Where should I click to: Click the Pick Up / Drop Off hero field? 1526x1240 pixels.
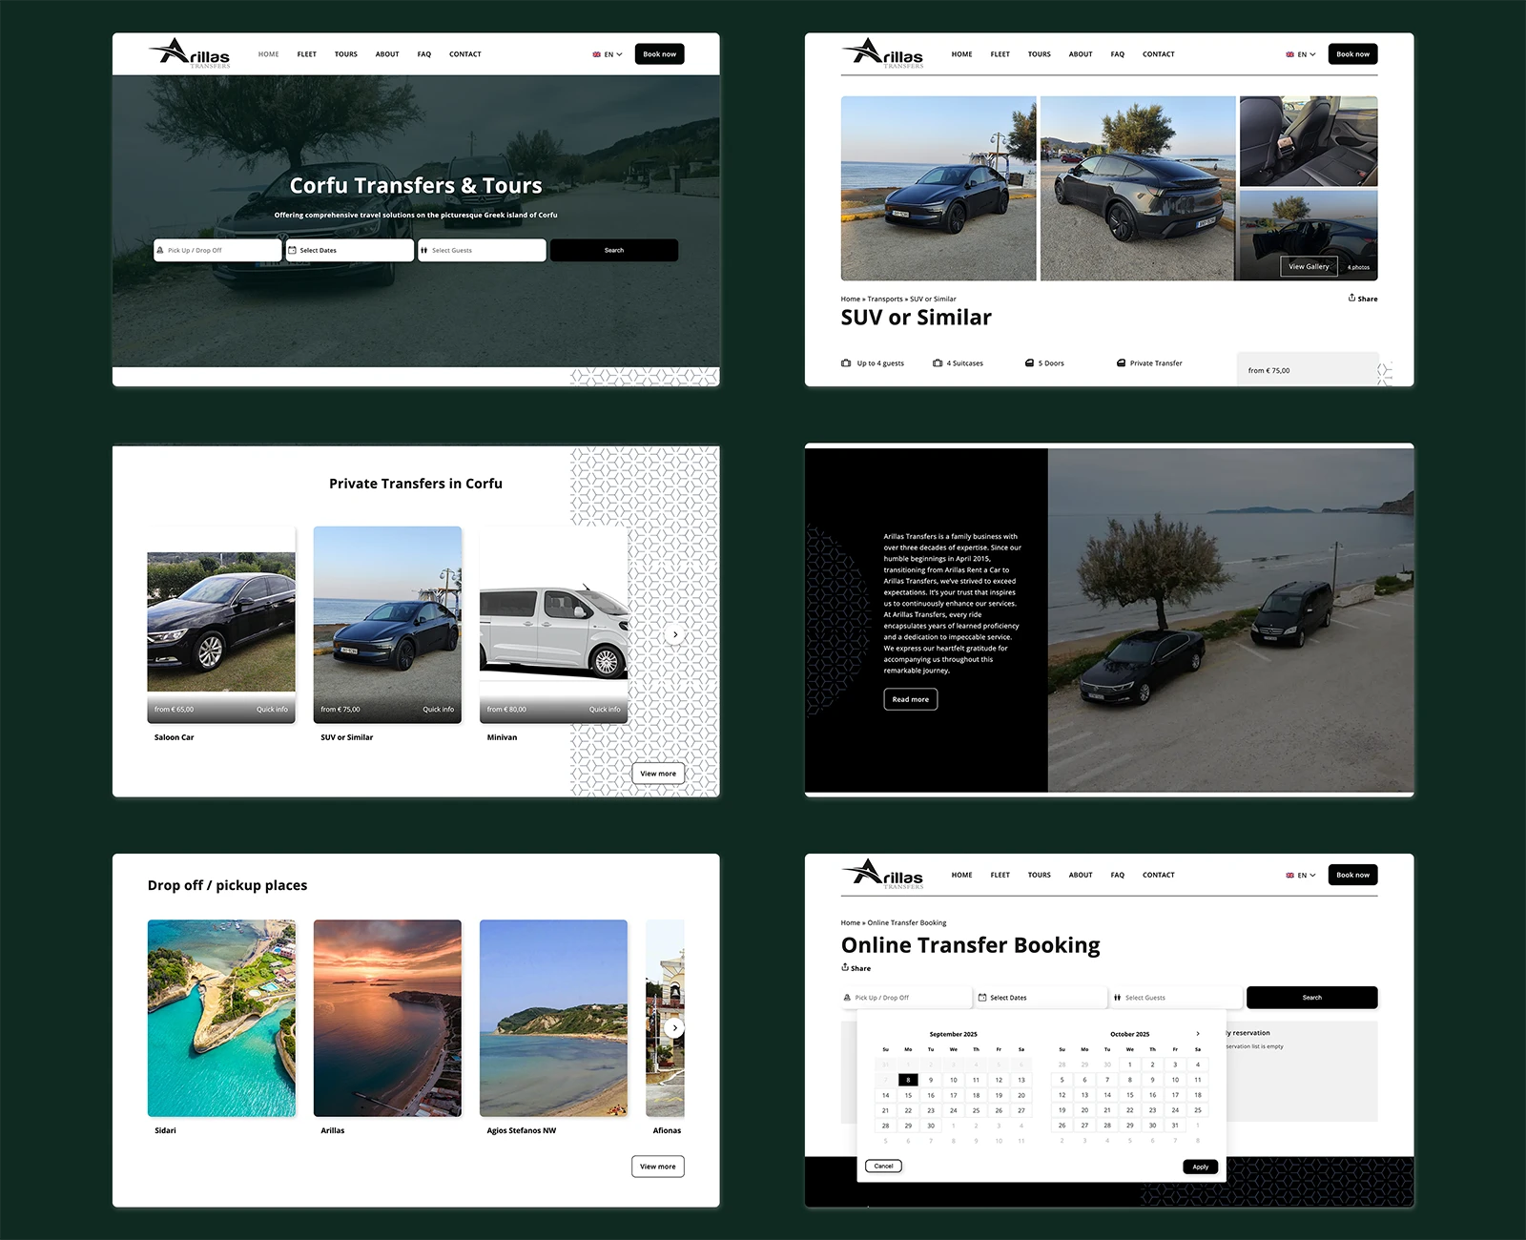(217, 250)
